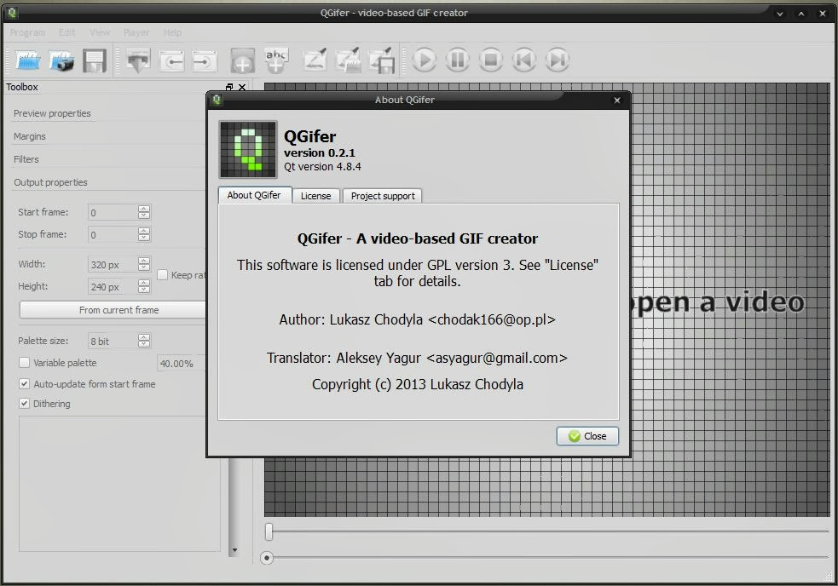The height and width of the screenshot is (586, 838).
Task: Click the pen with floppy disk icon
Action: click(x=382, y=60)
